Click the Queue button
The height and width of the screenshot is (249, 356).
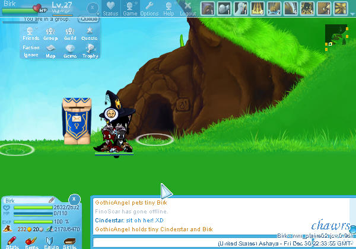[x=89, y=18]
